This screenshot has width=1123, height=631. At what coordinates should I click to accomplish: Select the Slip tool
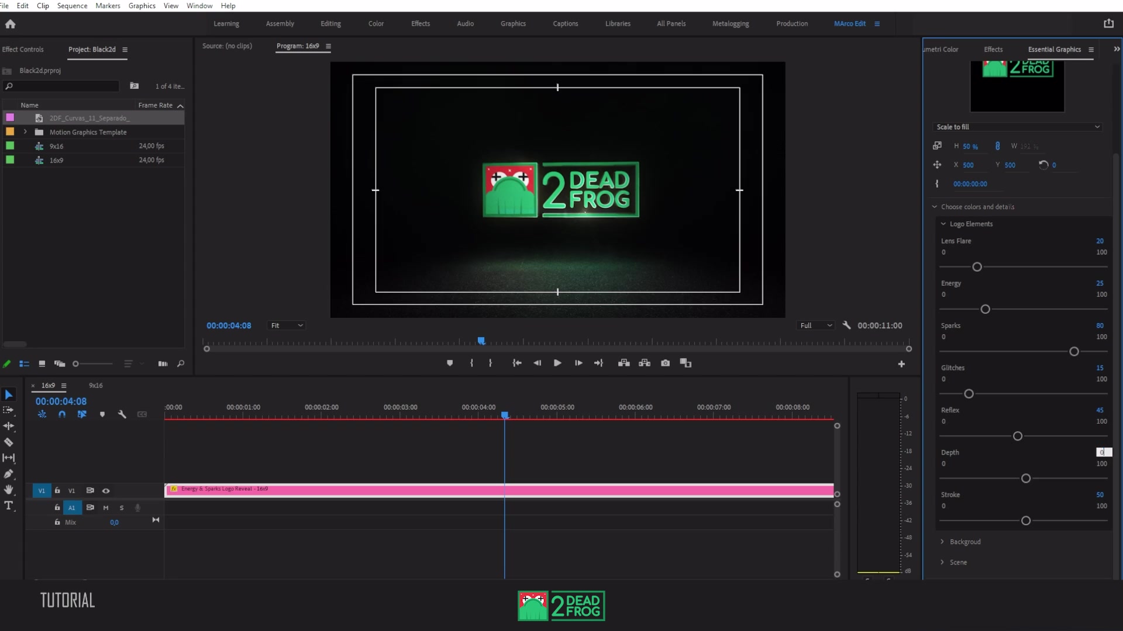pos(9,458)
